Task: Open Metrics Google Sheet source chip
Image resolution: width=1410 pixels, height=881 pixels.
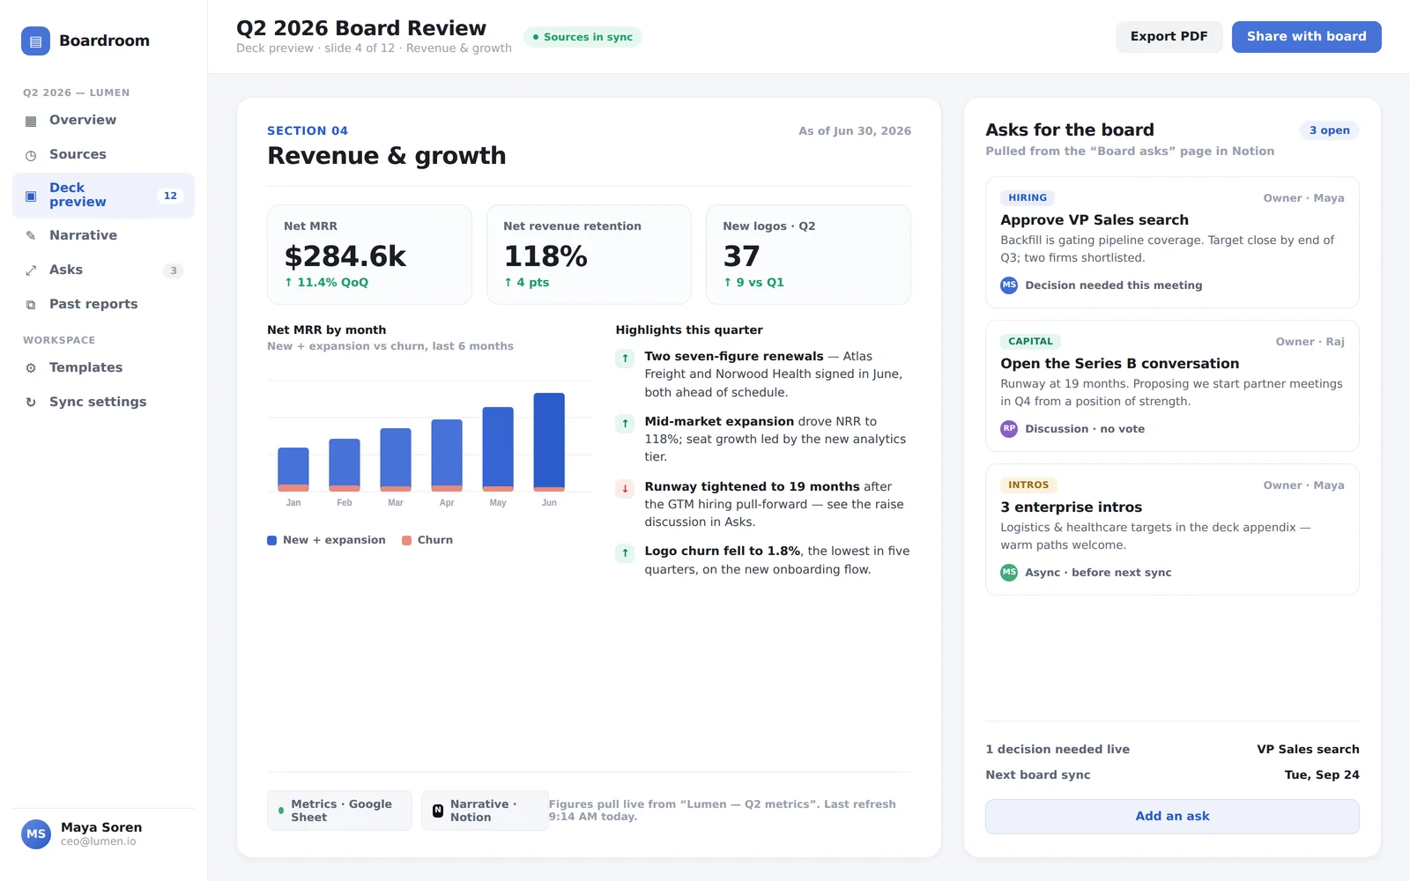Action: (x=339, y=811)
